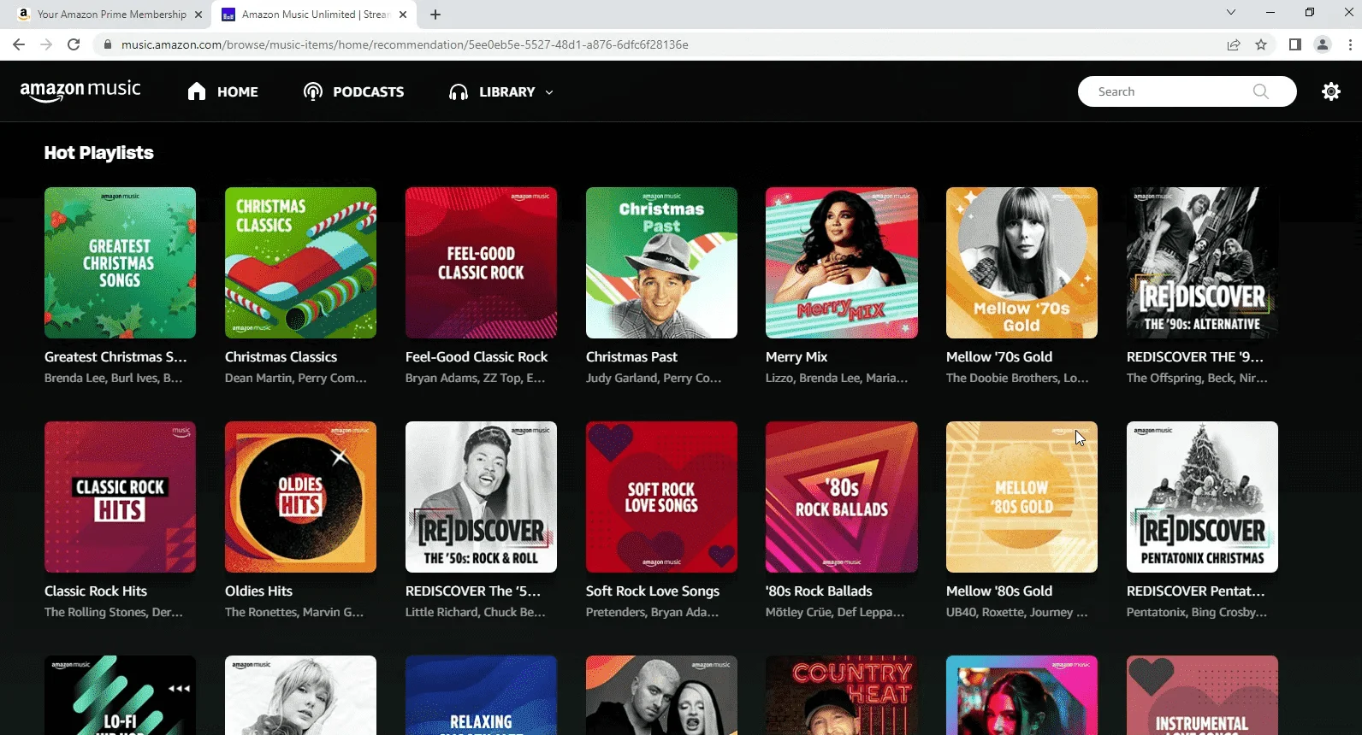Click the search magnifier icon
1362x735 pixels.
(x=1261, y=91)
